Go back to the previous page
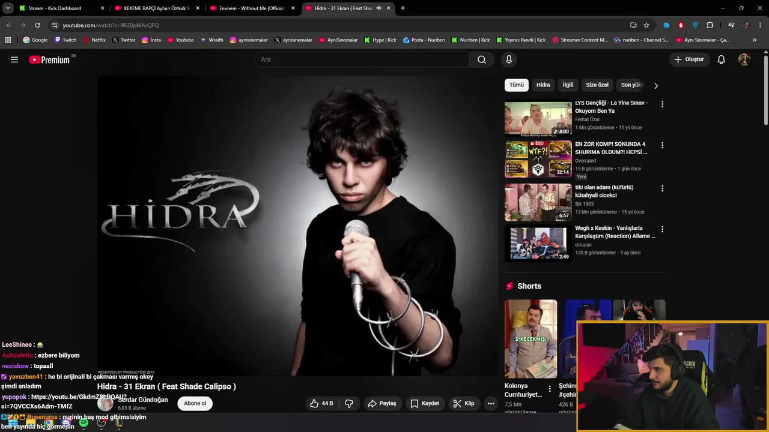The height and width of the screenshot is (432, 769). pyautogui.click(x=8, y=25)
